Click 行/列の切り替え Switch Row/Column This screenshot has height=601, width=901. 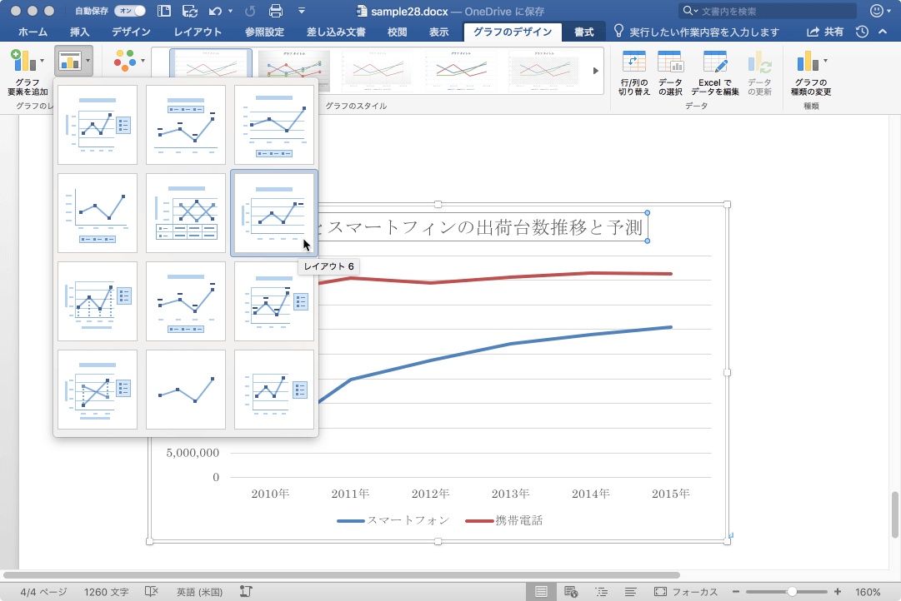(x=633, y=73)
